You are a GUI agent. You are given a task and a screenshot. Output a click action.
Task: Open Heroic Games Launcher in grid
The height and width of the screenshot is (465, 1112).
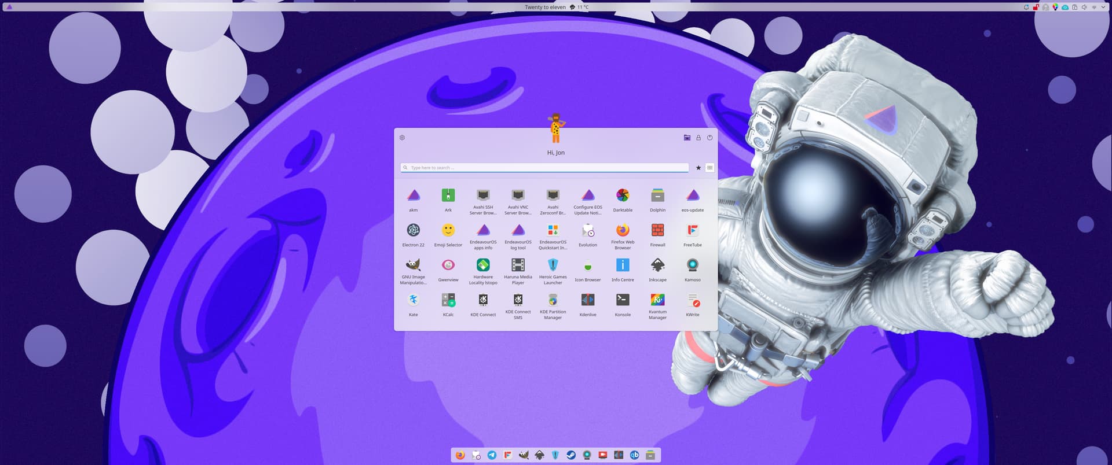(553, 271)
